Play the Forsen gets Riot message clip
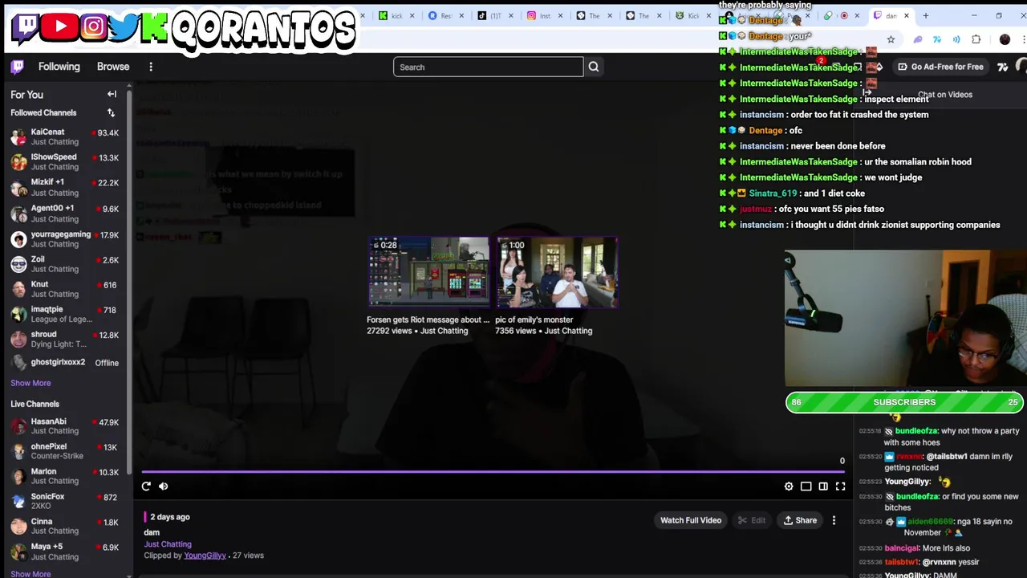 coord(428,272)
